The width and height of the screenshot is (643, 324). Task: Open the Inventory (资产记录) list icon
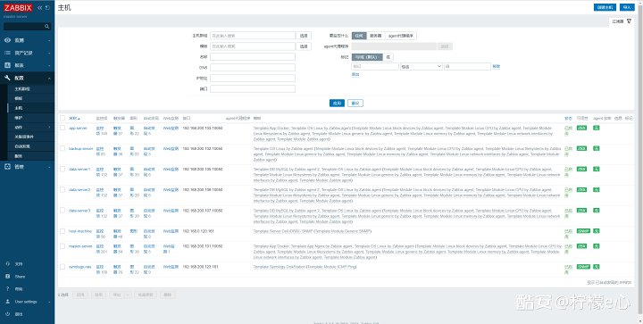7,53
